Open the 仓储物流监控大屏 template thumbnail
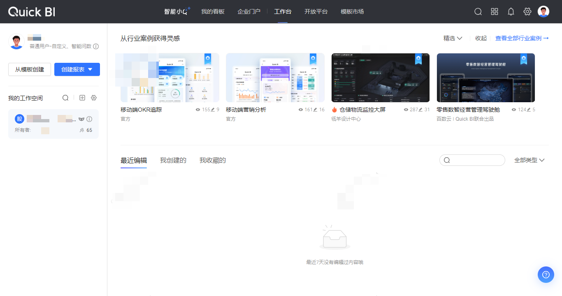562x296 pixels. [381, 78]
